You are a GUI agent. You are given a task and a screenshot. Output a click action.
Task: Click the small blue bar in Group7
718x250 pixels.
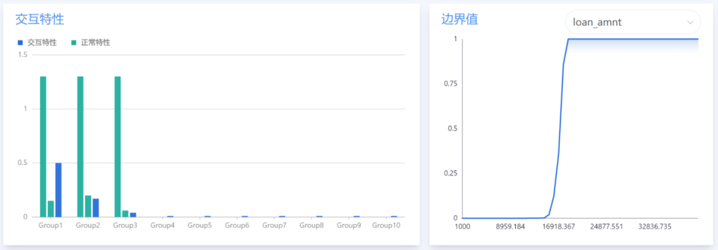[282, 216]
